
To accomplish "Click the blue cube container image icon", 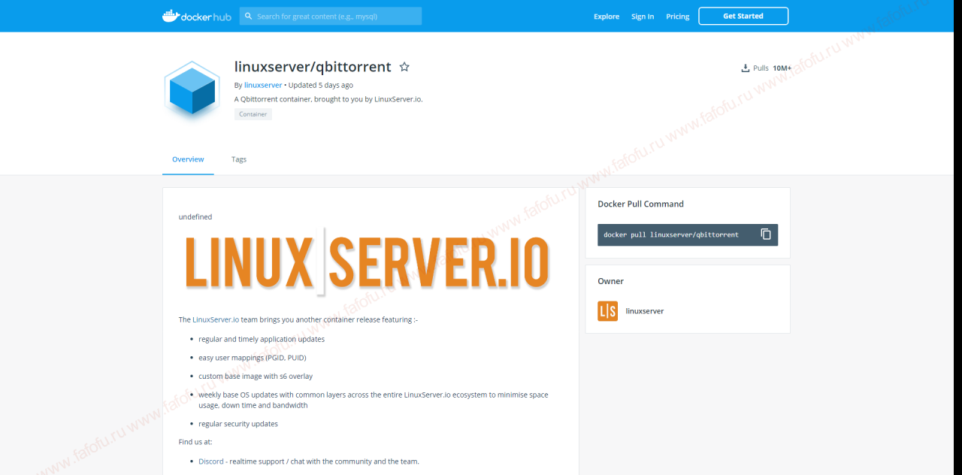I will (x=192, y=91).
